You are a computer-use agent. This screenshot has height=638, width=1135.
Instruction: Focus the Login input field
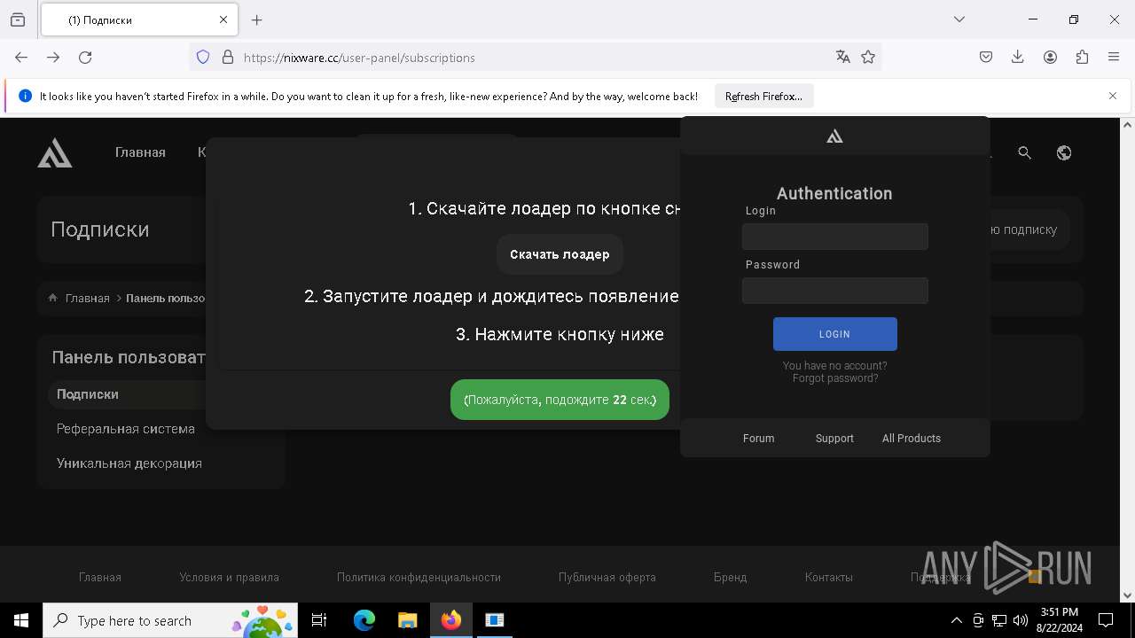coord(835,237)
